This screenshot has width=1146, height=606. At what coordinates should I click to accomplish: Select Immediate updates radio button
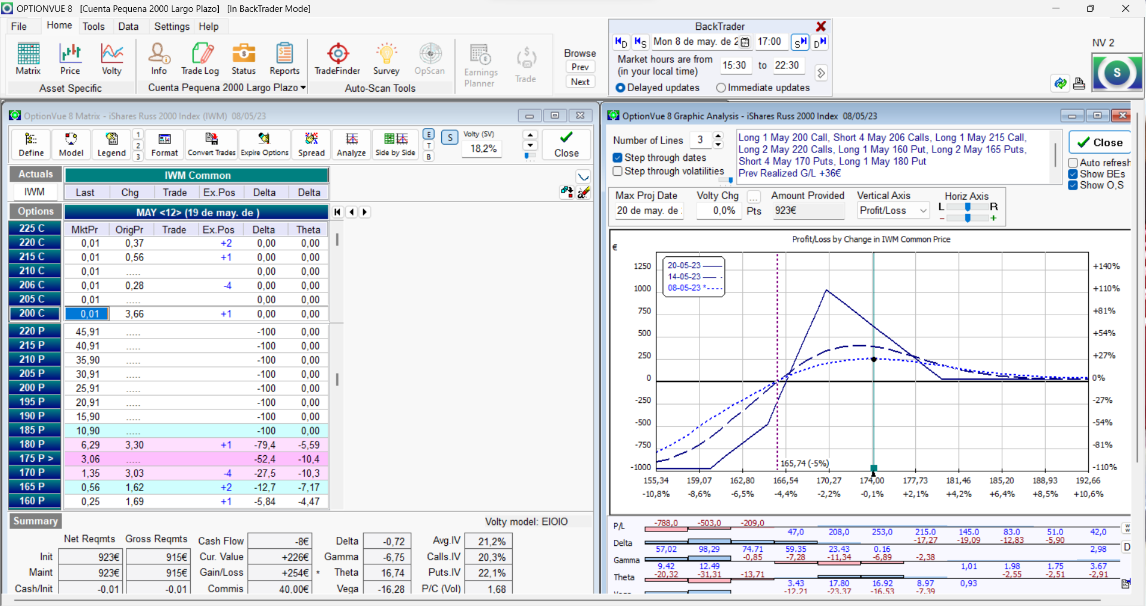coord(721,88)
